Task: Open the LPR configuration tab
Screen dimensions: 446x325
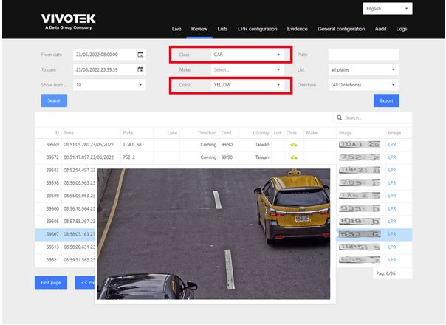Action: [x=257, y=29]
